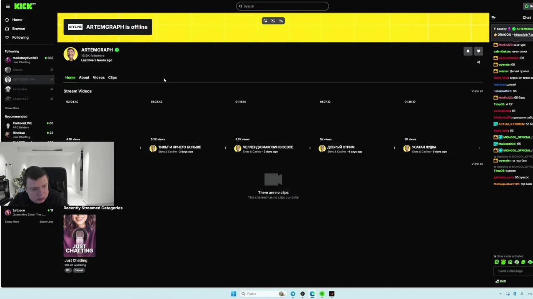Open the 02:04:40 stream video thumbnail

click(x=104, y=120)
